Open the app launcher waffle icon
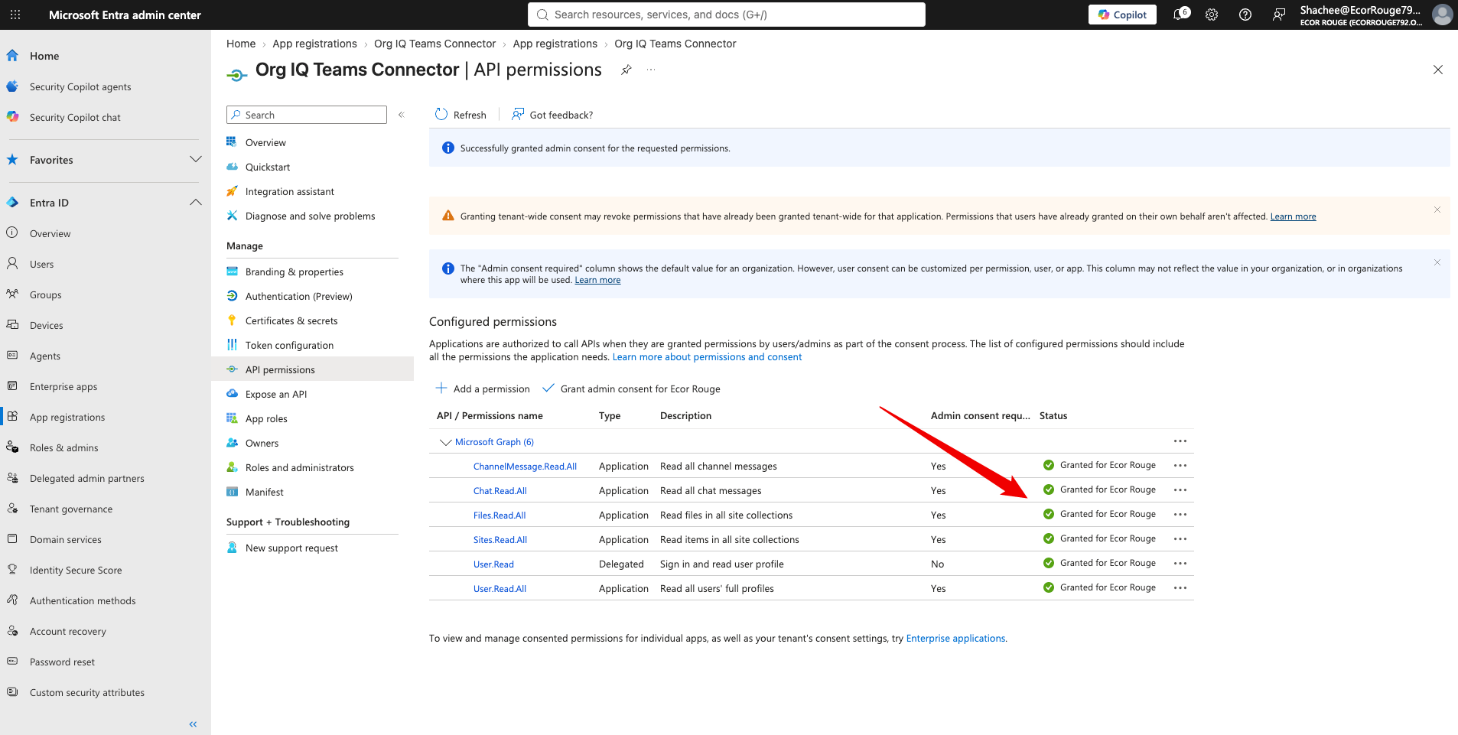1458x735 pixels. point(15,15)
